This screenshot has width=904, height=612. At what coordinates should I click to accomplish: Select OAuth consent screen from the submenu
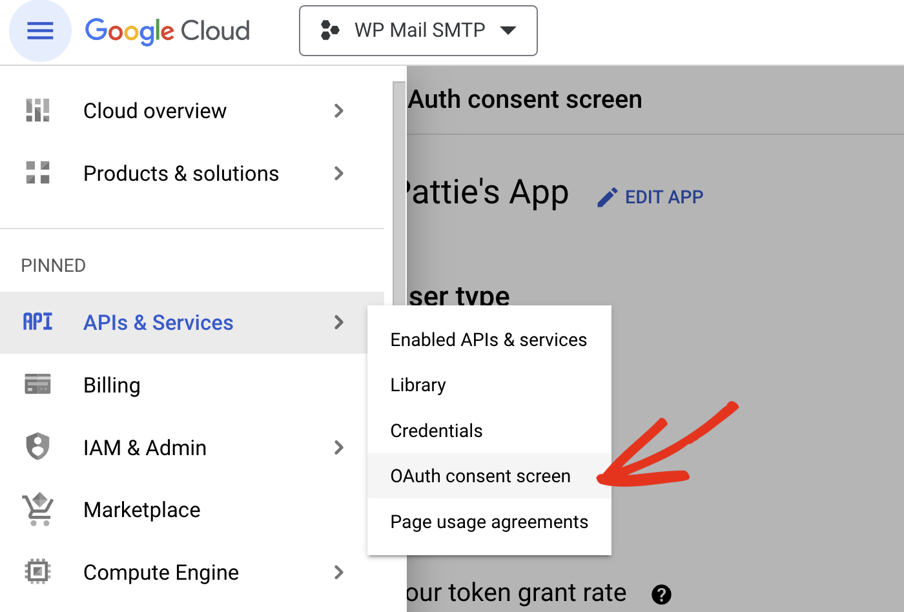pyautogui.click(x=480, y=476)
